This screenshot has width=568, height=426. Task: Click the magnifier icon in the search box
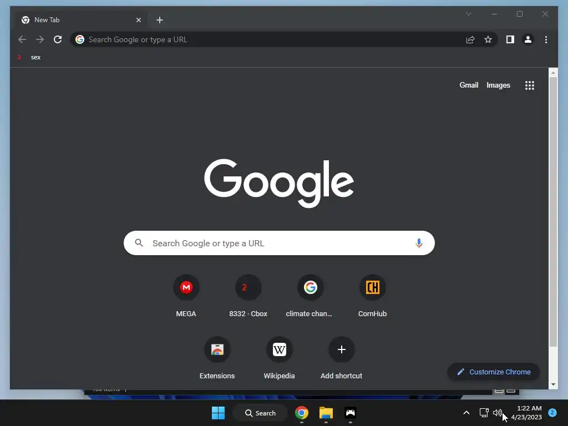coord(139,243)
